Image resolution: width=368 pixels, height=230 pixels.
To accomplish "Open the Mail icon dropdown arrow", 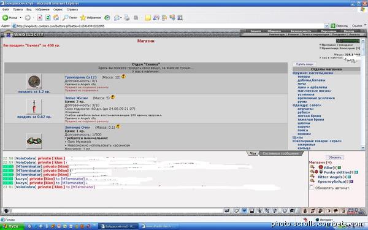I will point(121,18).
